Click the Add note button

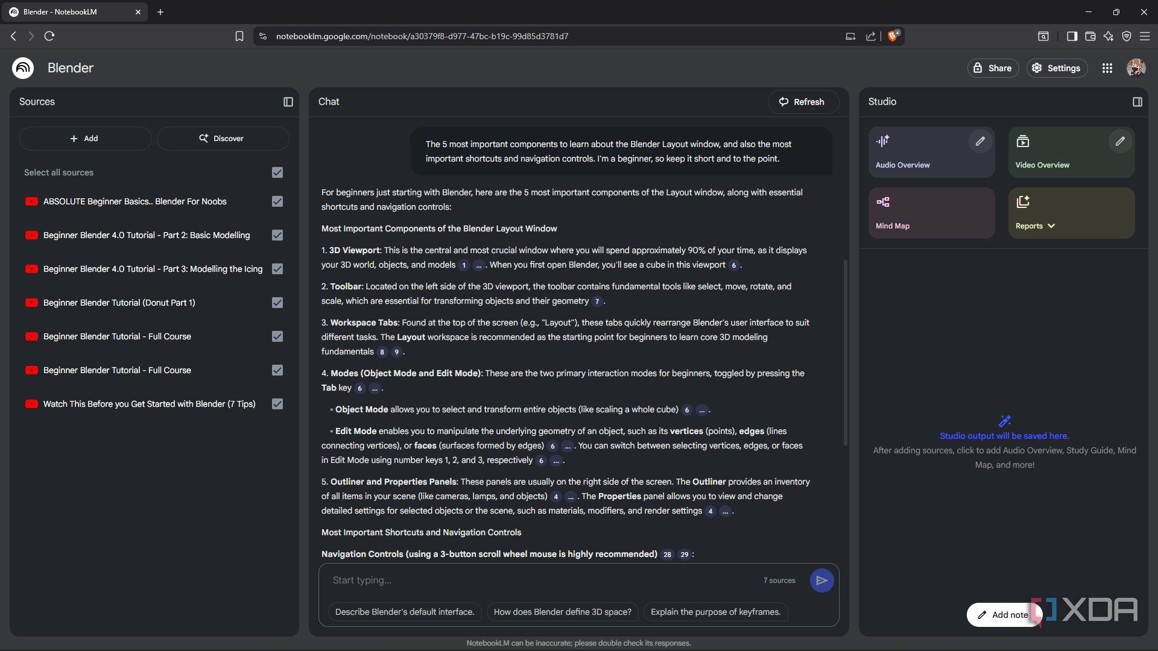point(1004,615)
